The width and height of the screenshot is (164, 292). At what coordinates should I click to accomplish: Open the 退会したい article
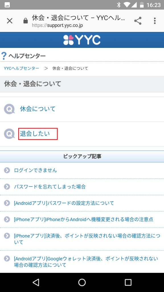point(35,134)
